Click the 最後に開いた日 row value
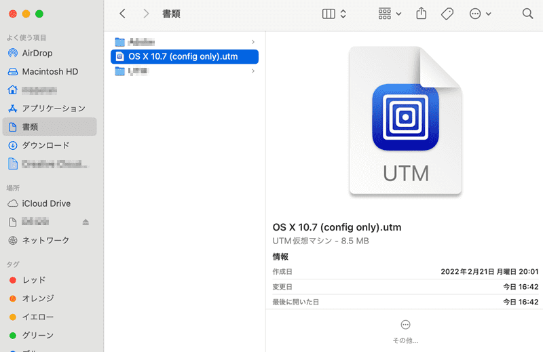Screen dimensions: 543x352 tap(521, 302)
